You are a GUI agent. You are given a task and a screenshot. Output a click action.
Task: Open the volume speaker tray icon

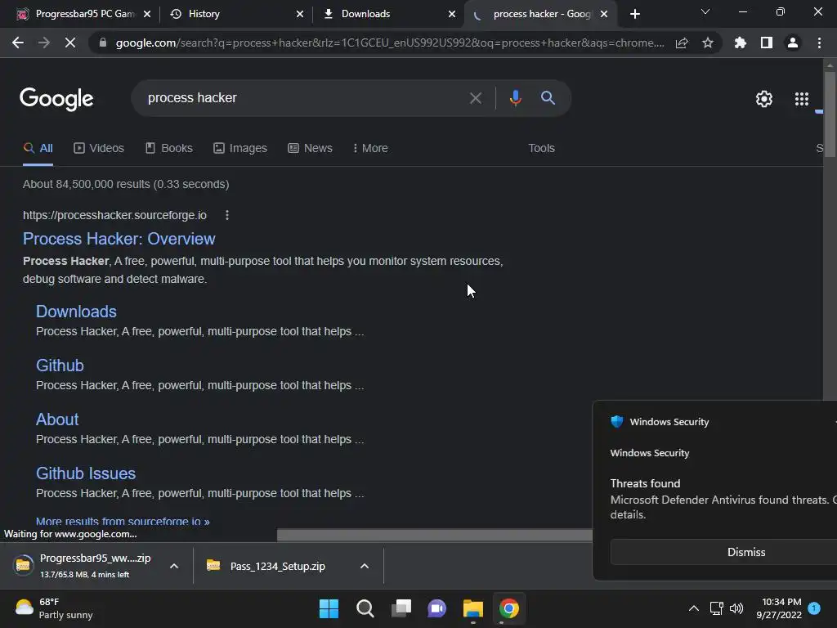pyautogui.click(x=736, y=608)
